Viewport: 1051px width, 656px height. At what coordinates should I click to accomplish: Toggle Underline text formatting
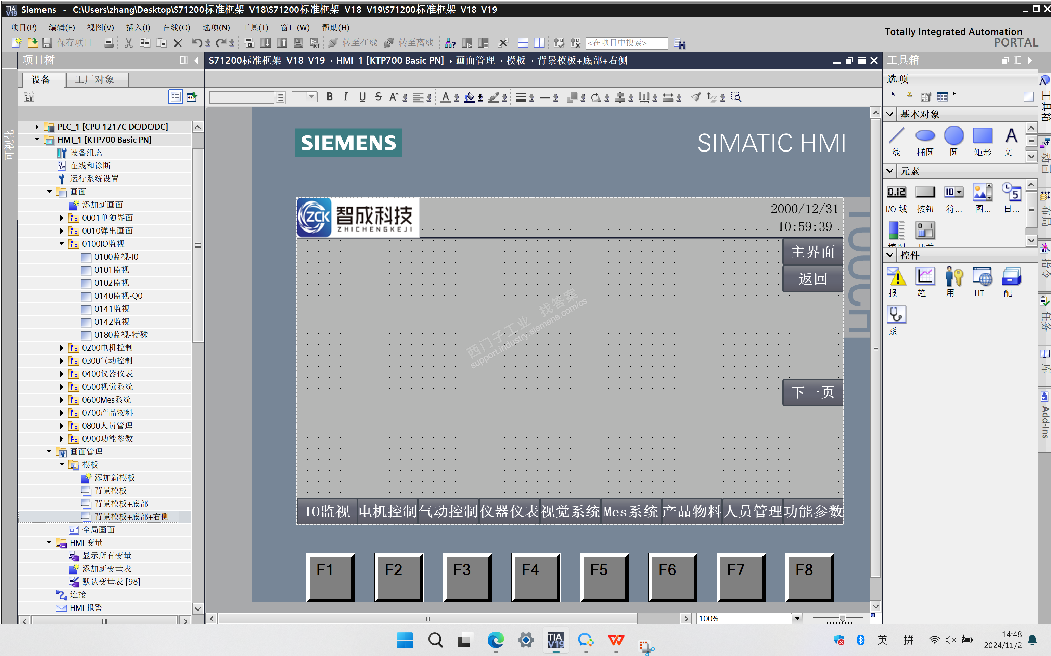pos(362,97)
